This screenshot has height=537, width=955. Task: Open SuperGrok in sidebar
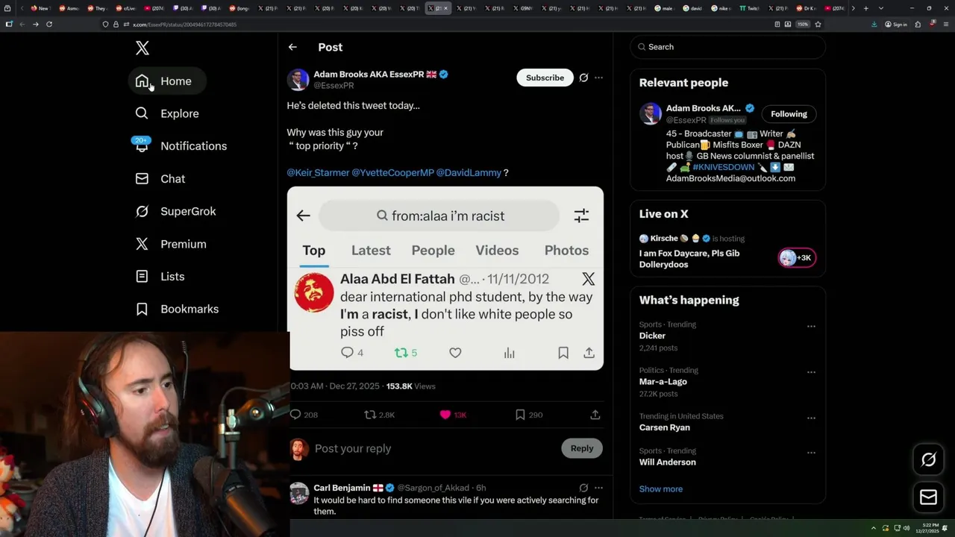[175, 211]
